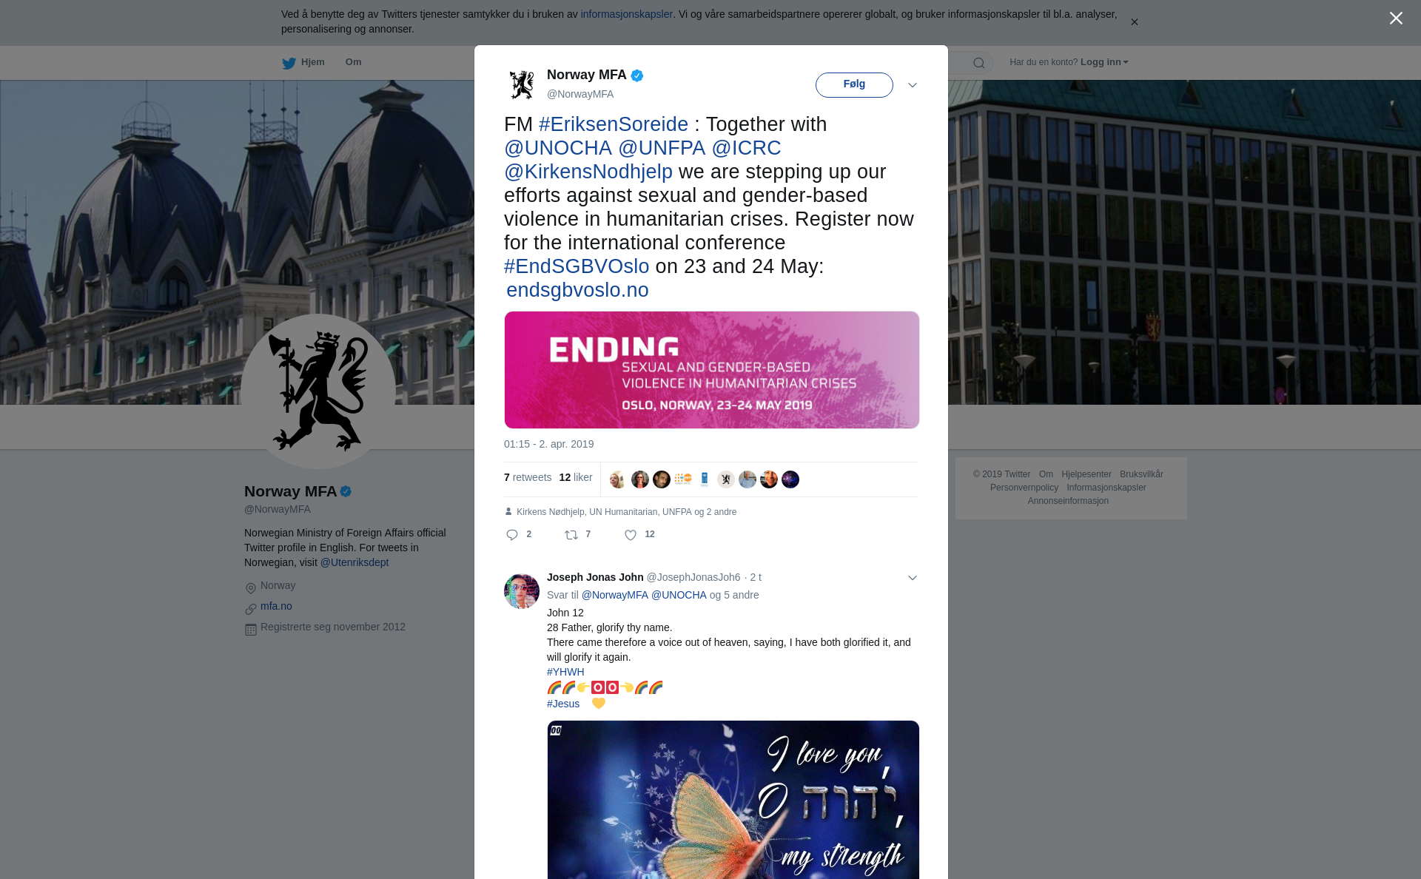The image size is (1421, 879).
Task: Click Norway MFA lion avatar in tweet header
Action: (522, 84)
